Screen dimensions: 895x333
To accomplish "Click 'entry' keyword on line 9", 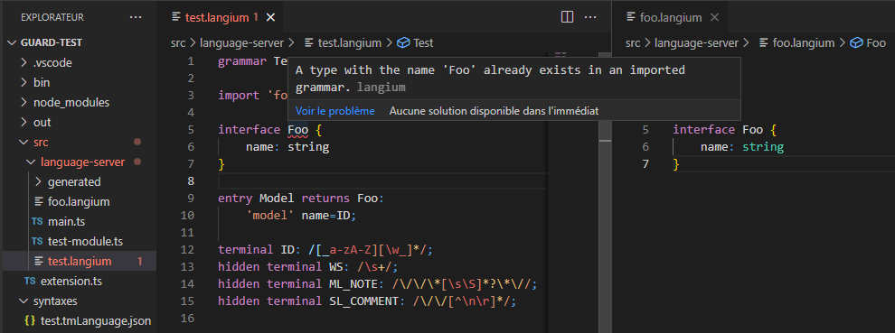I will (x=235, y=199).
